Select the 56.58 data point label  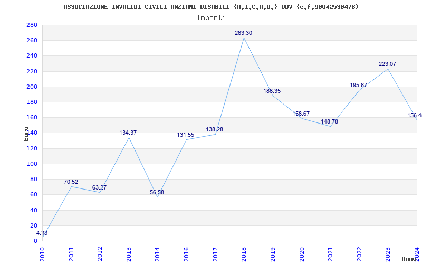point(157,192)
